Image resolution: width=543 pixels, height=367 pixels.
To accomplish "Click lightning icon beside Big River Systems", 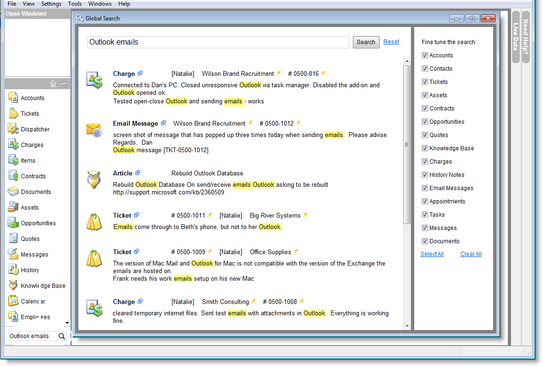I will [305, 215].
